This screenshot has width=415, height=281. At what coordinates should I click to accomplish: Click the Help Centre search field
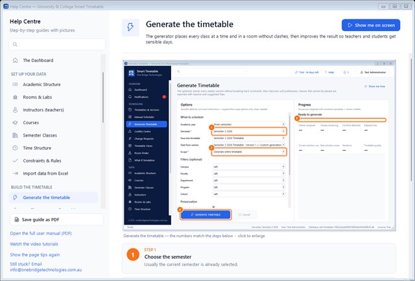[57, 45]
